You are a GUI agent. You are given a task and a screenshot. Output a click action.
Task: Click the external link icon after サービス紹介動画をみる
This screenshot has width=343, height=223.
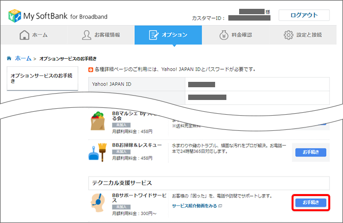[220, 206]
